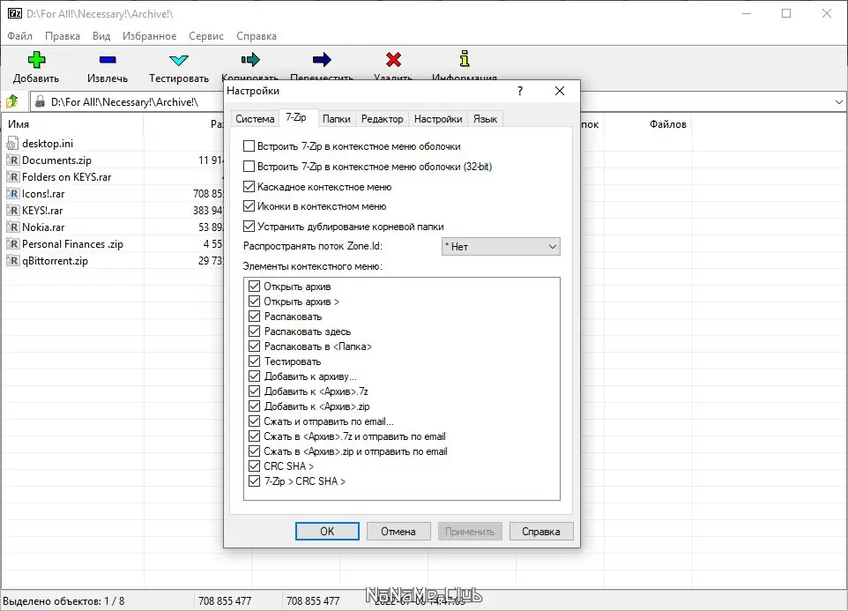
Task: Click the OK button
Action: [327, 532]
